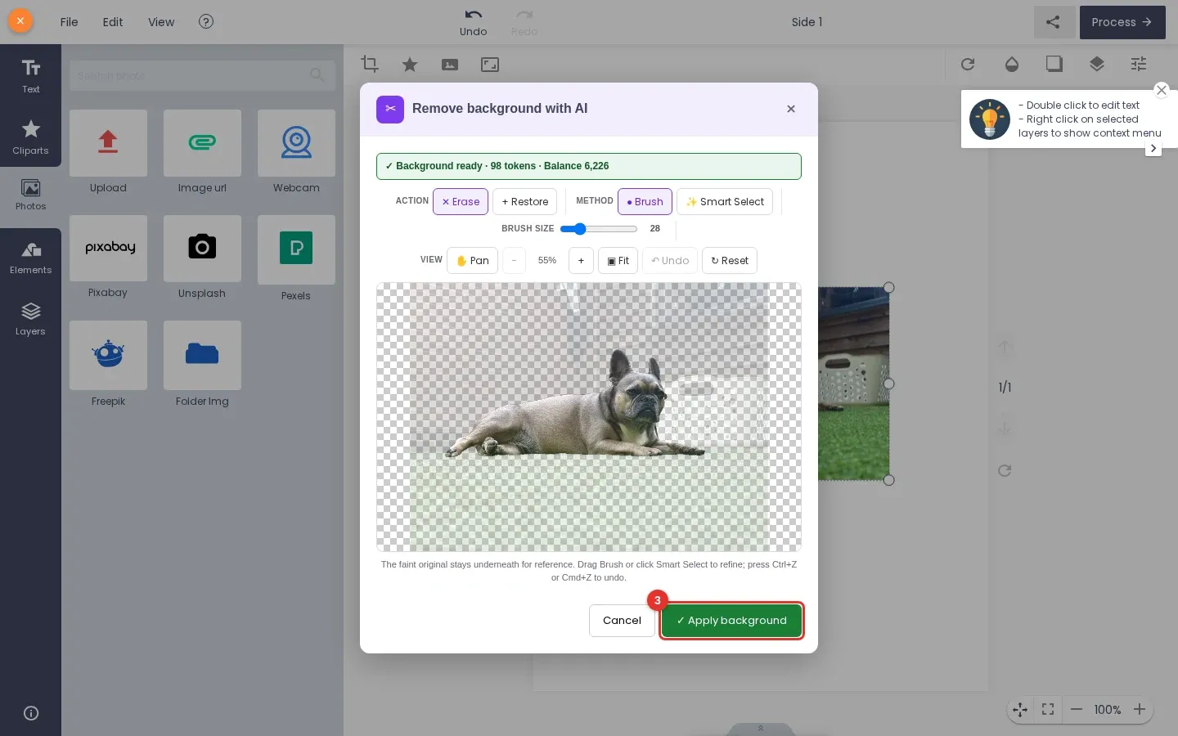Click the dog preview canvas
This screenshot has width=1178, height=736.
tap(589, 417)
